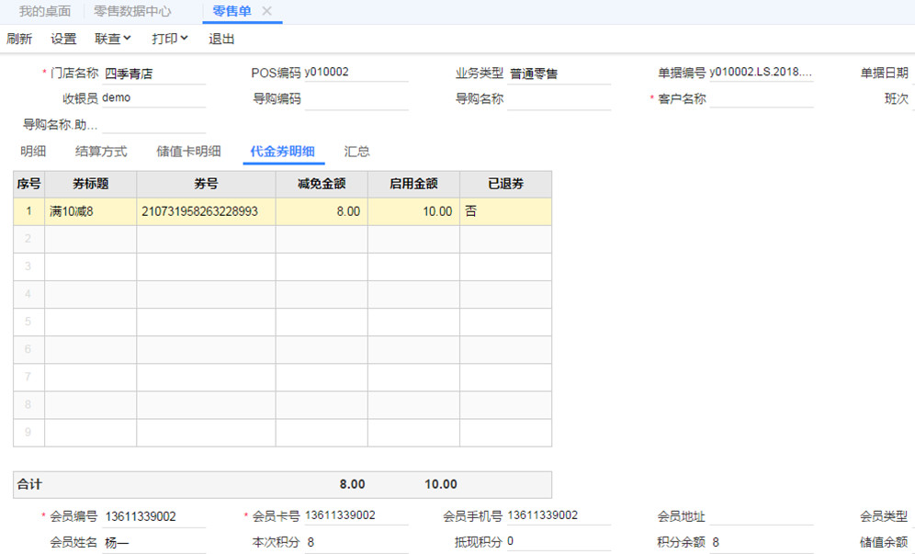The image size is (915, 554).
Task: Open the 设置 toolbar option
Action: [63, 39]
